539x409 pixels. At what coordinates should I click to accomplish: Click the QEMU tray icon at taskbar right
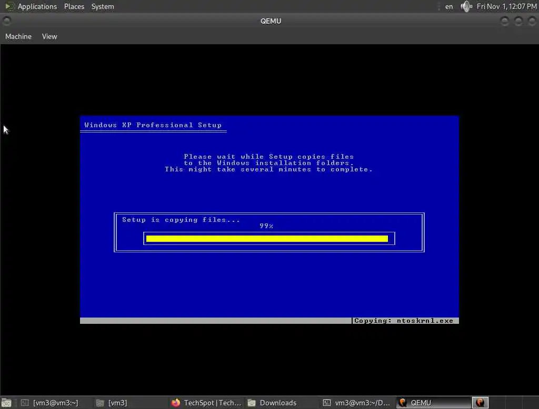(480, 403)
